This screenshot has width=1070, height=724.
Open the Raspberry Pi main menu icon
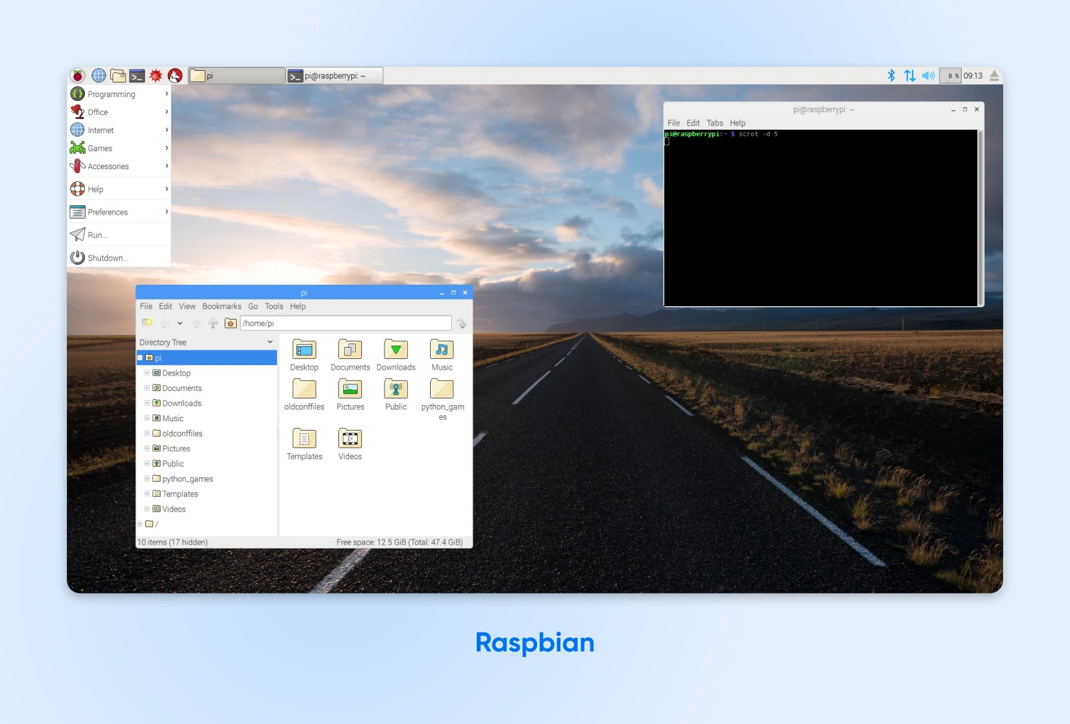pyautogui.click(x=78, y=76)
